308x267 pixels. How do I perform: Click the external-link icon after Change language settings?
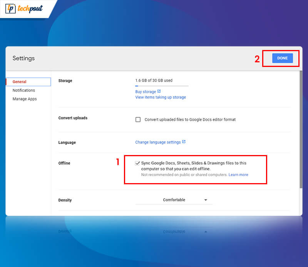click(184, 142)
